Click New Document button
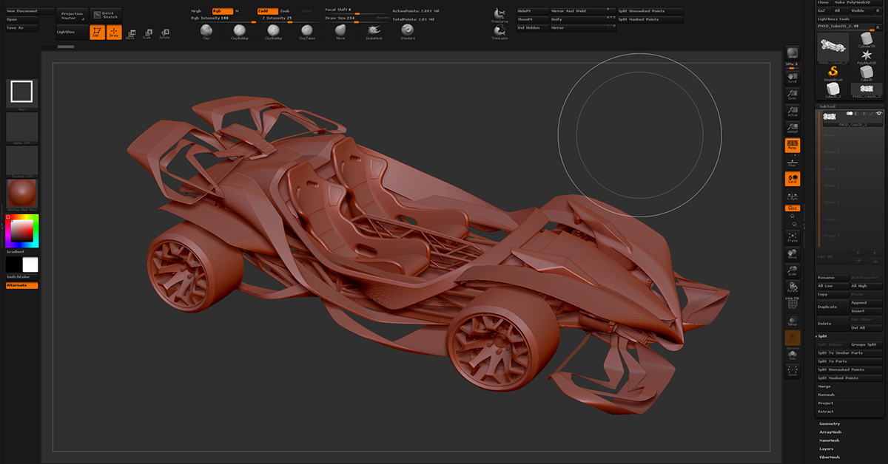This screenshot has height=464, width=888. pos(30,11)
